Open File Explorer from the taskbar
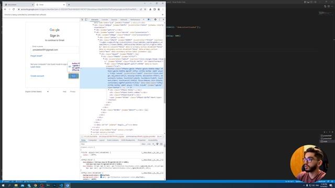The width and height of the screenshot is (335, 188). click(16, 186)
